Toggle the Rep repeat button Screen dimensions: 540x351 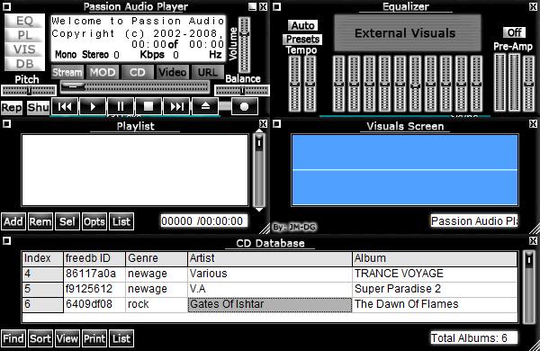[12, 107]
